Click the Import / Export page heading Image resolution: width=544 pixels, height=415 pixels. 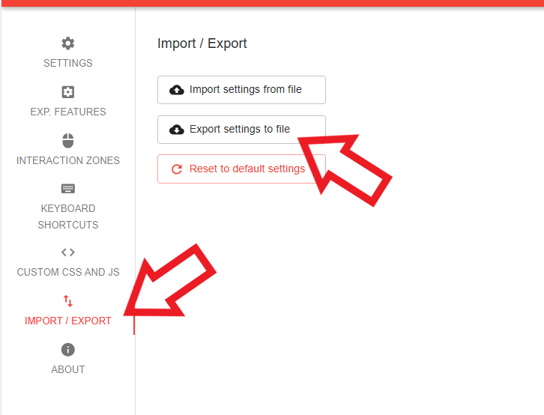click(x=202, y=43)
